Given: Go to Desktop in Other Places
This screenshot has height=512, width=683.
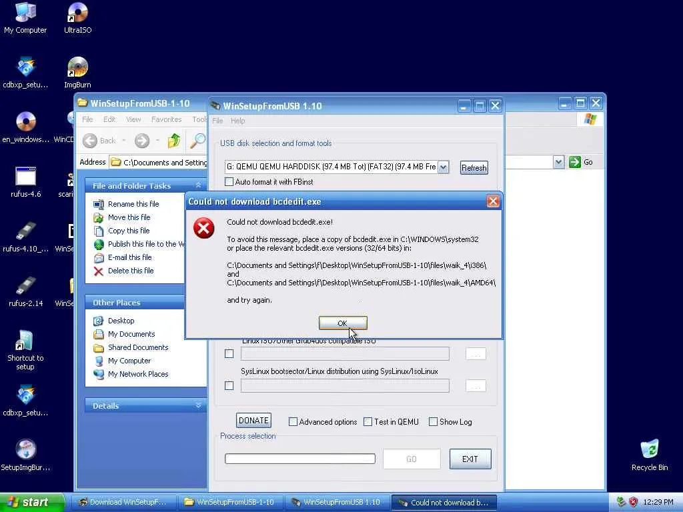Looking at the screenshot, I should tap(121, 321).
